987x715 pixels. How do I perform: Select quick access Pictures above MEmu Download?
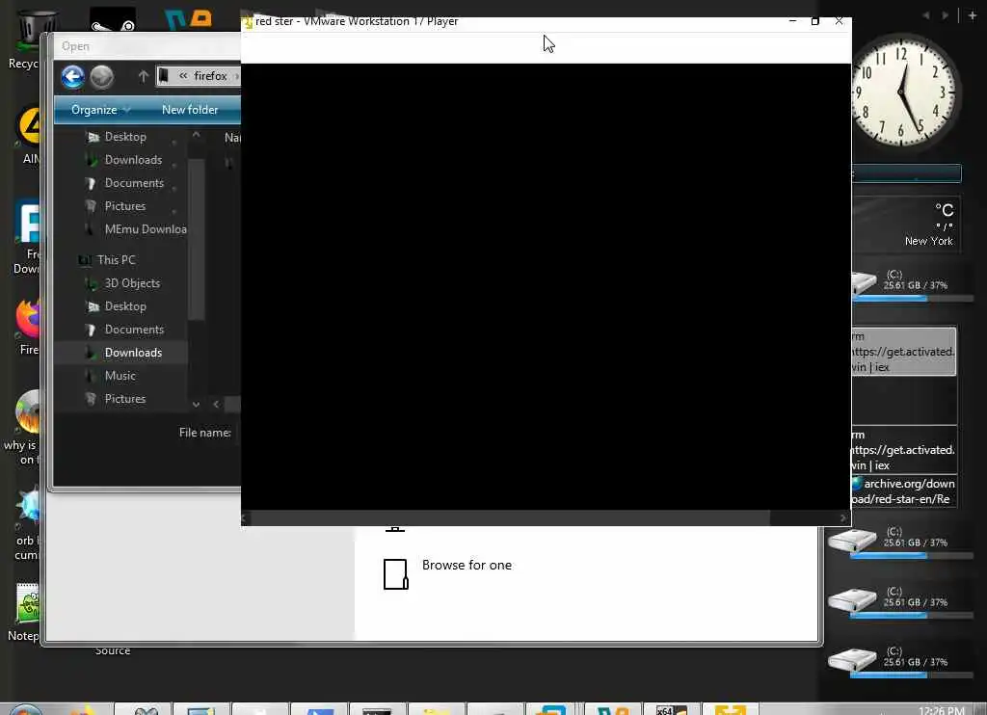pyautogui.click(x=125, y=206)
